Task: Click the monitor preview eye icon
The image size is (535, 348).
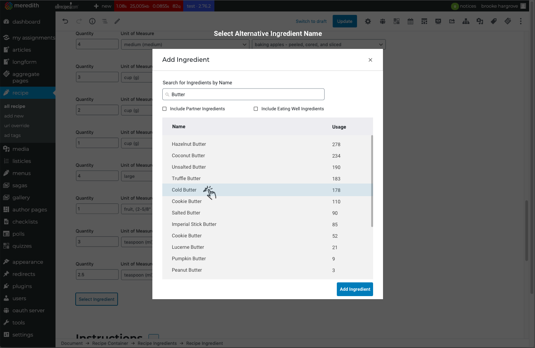Action: pyautogui.click(x=438, y=21)
